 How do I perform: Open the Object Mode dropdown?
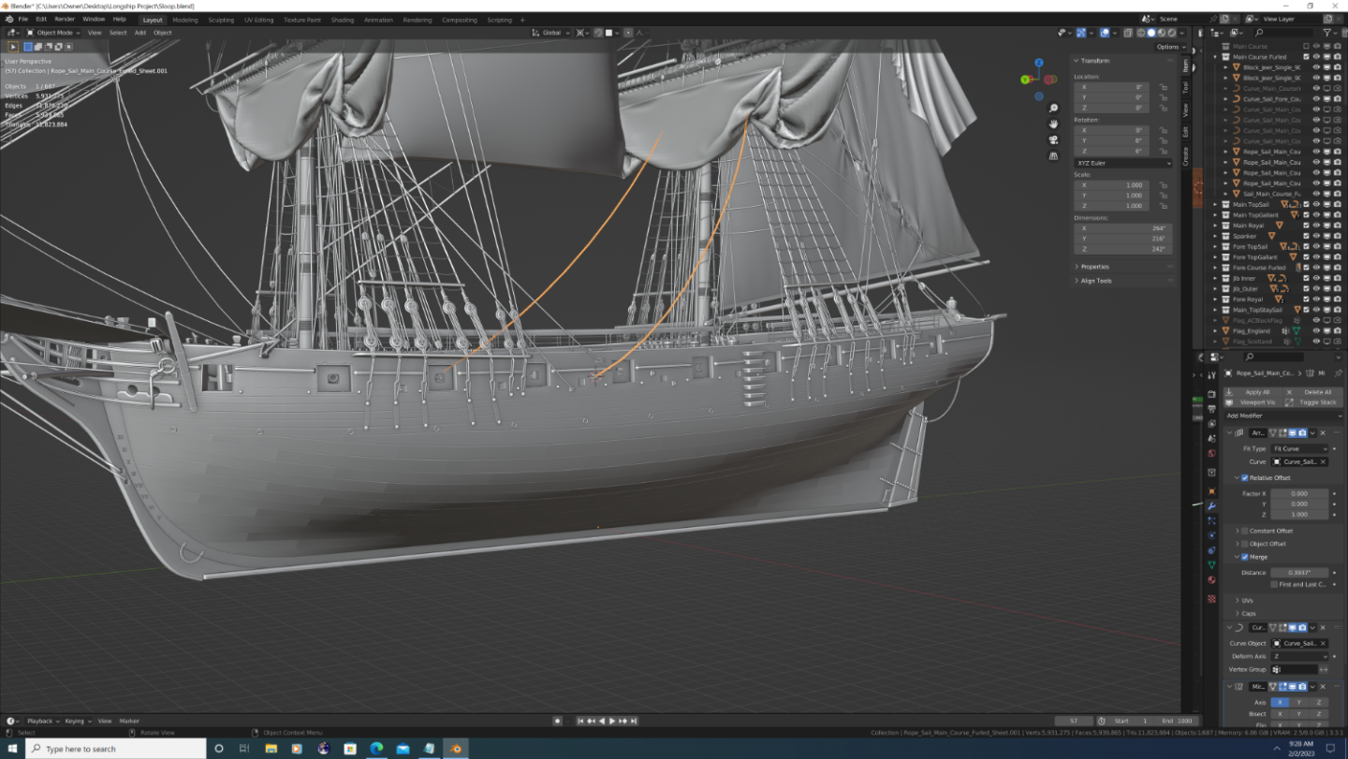click(54, 33)
